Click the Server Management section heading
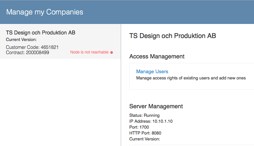 point(156,106)
